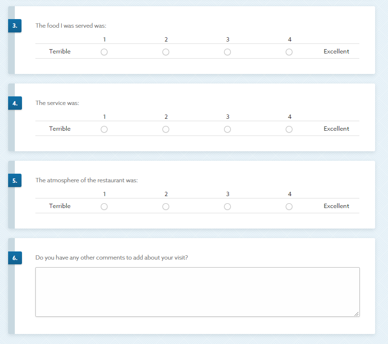Viewport: 388px width, 344px height.
Task: Click the question 3 number badge
Action: (x=15, y=26)
